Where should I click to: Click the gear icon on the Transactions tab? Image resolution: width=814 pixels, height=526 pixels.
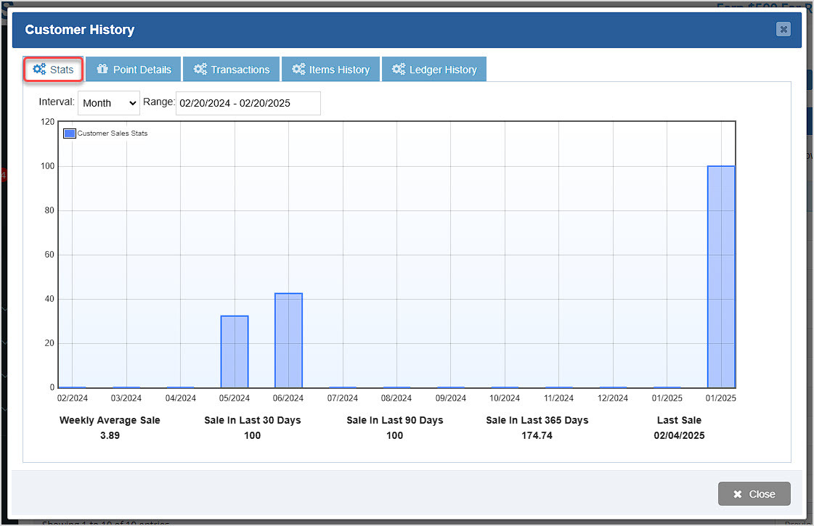point(200,69)
